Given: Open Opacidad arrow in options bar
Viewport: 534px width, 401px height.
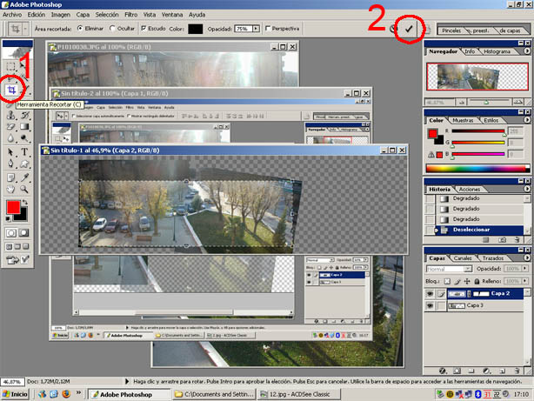Looking at the screenshot, I should [x=256, y=29].
